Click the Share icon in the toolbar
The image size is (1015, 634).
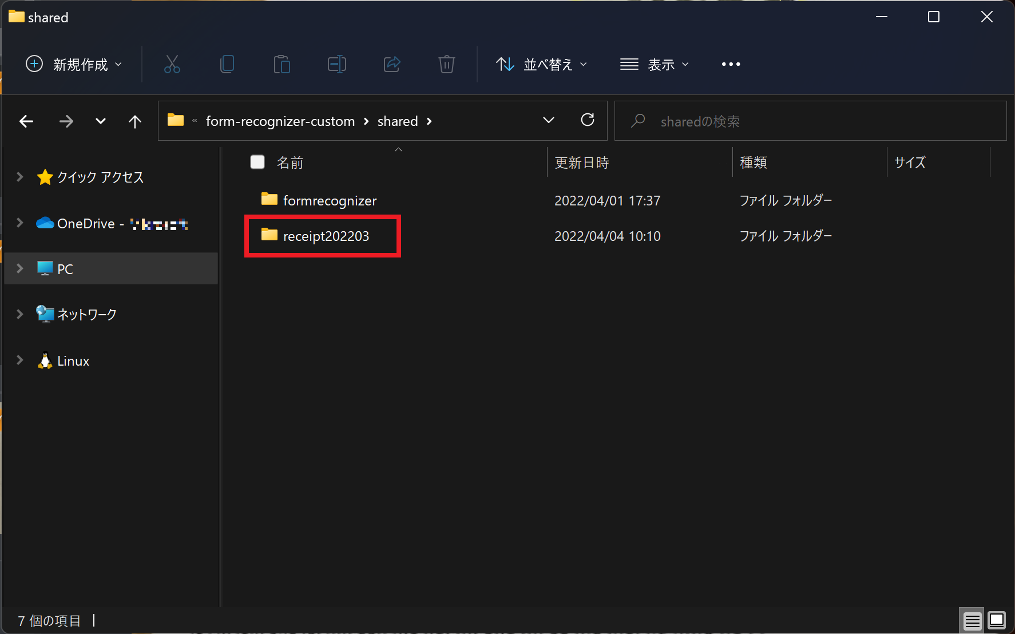(x=392, y=64)
